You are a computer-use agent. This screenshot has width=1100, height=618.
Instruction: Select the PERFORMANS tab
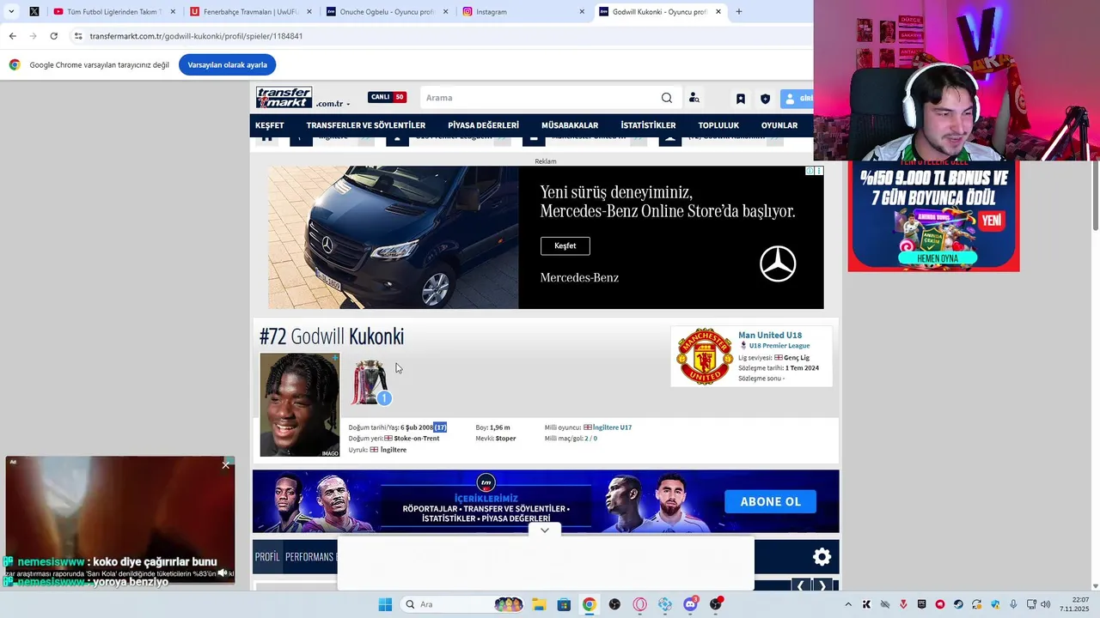point(309,557)
